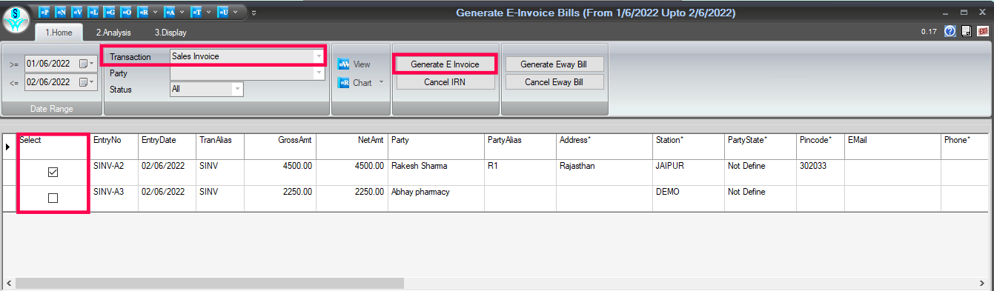Click the View icon in the ribbon
The image size is (994, 291).
[343, 64]
